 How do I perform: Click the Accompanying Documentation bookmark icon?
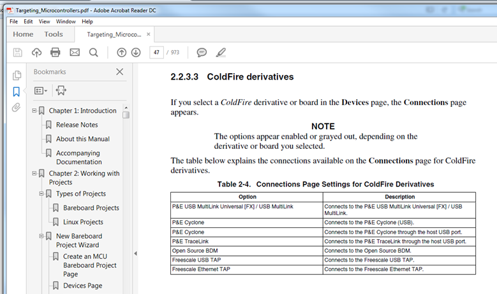48,153
